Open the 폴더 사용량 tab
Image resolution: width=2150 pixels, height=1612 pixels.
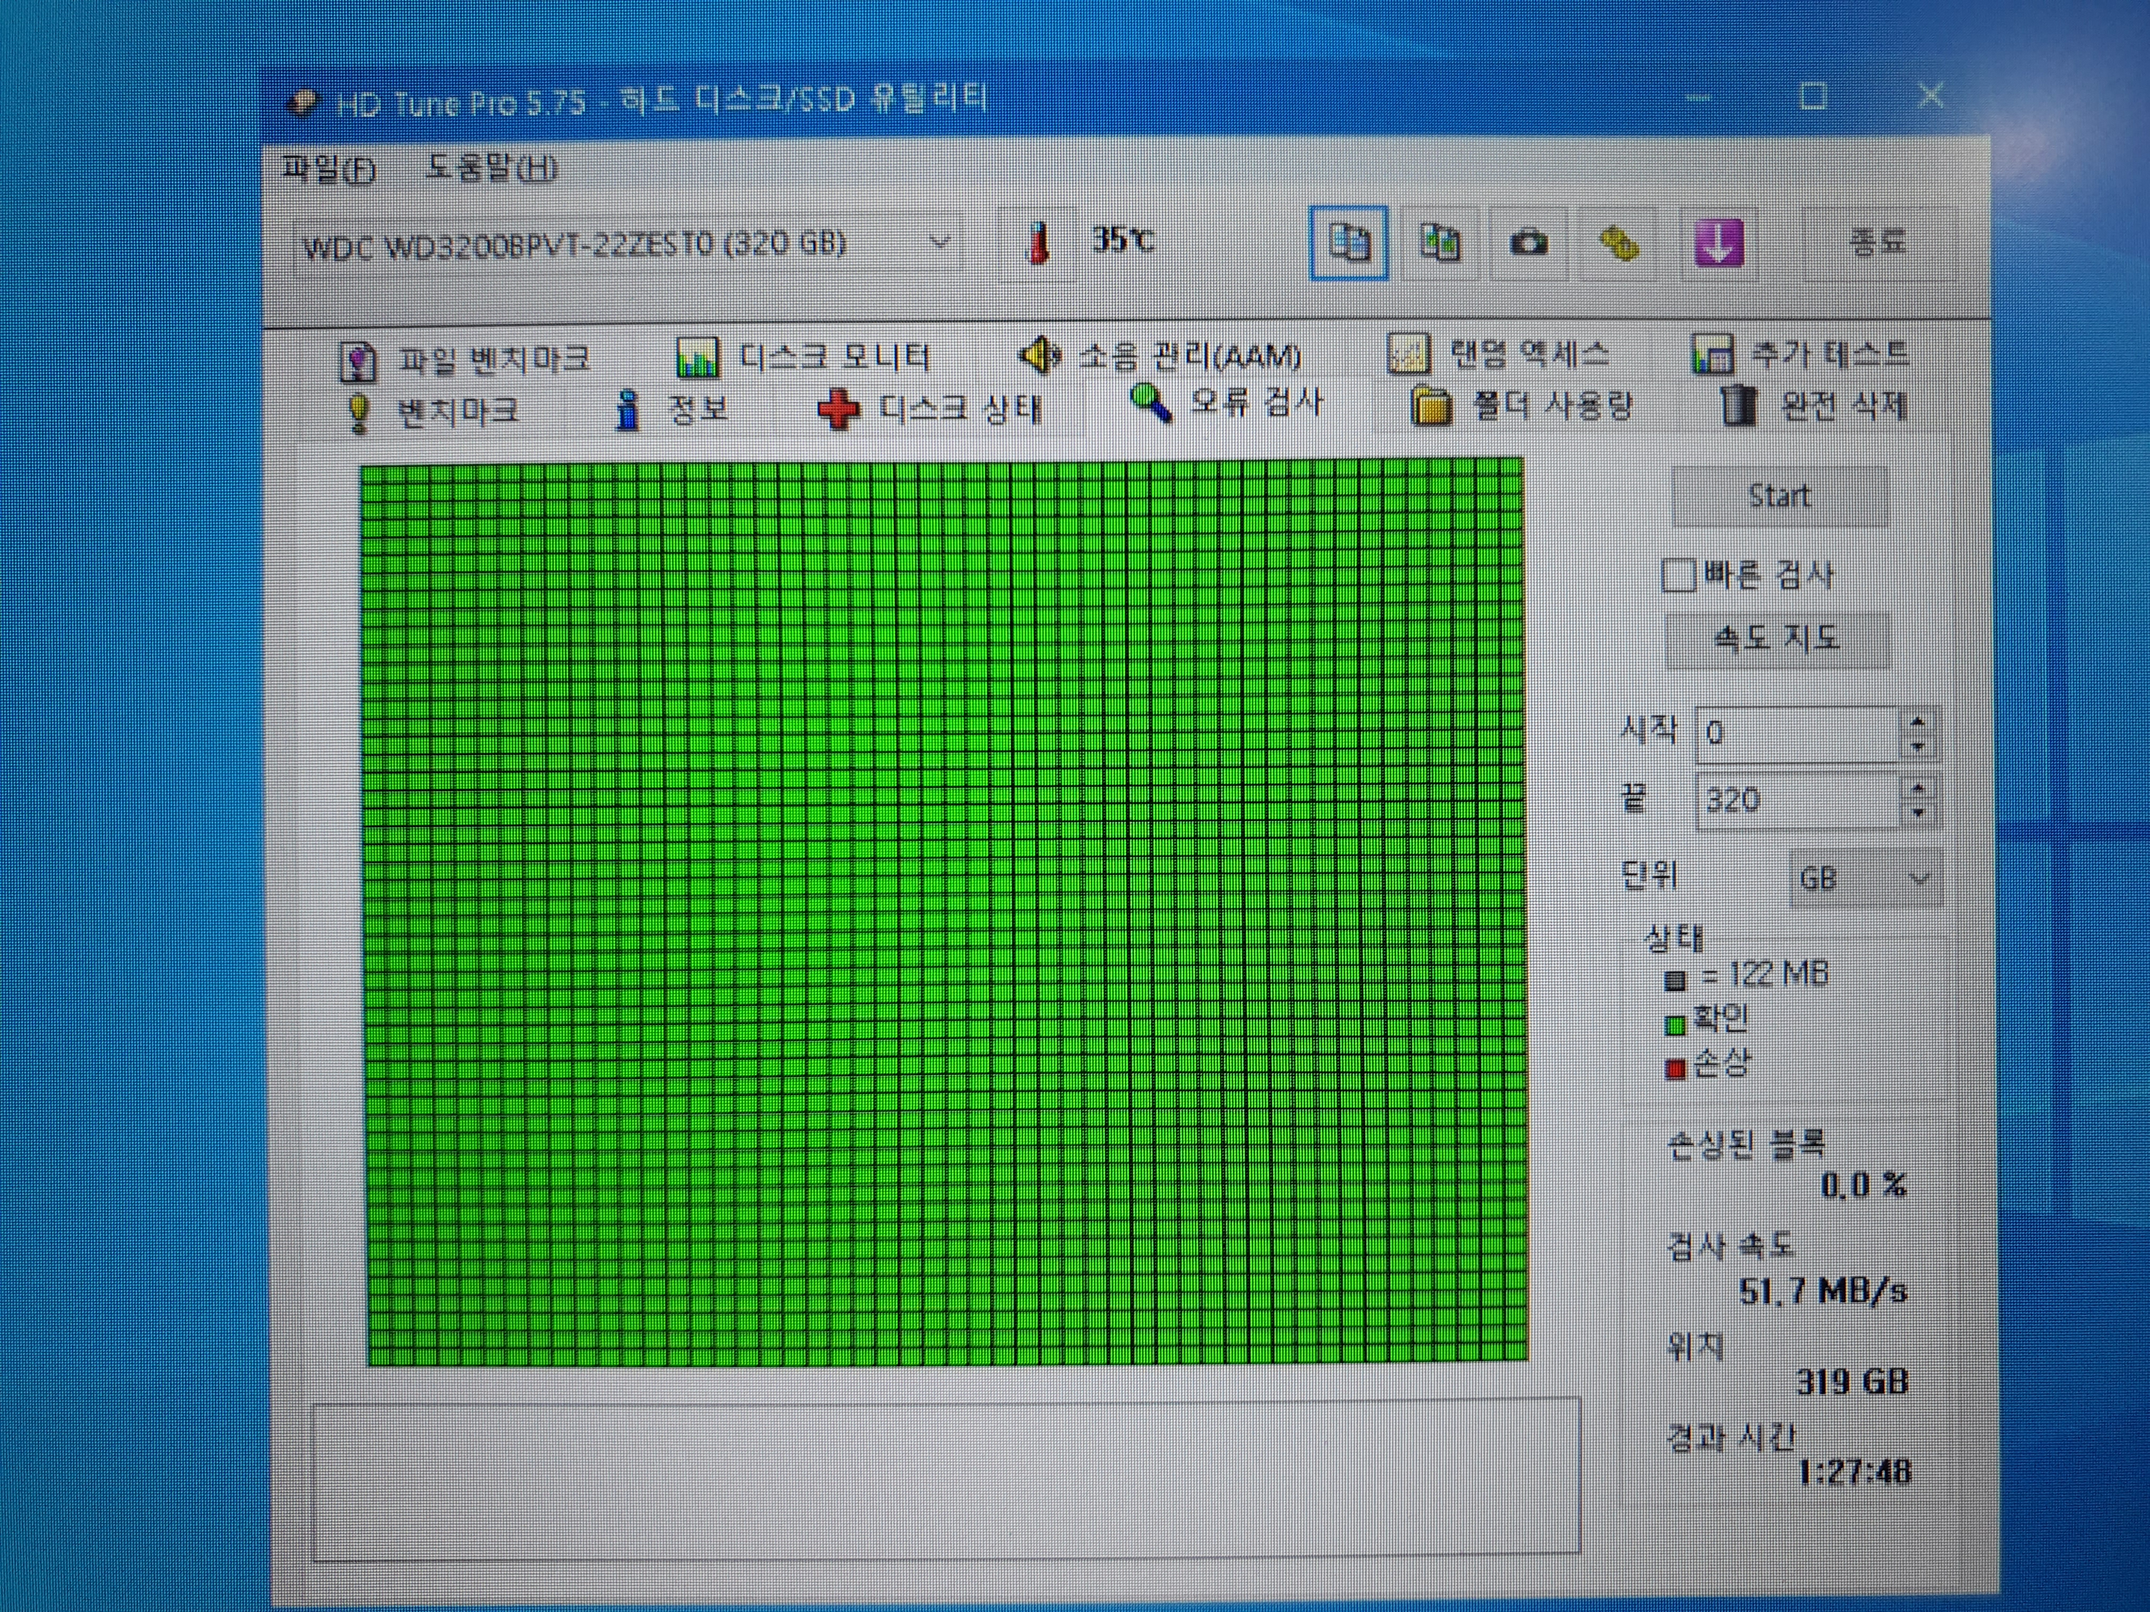pos(1521,406)
